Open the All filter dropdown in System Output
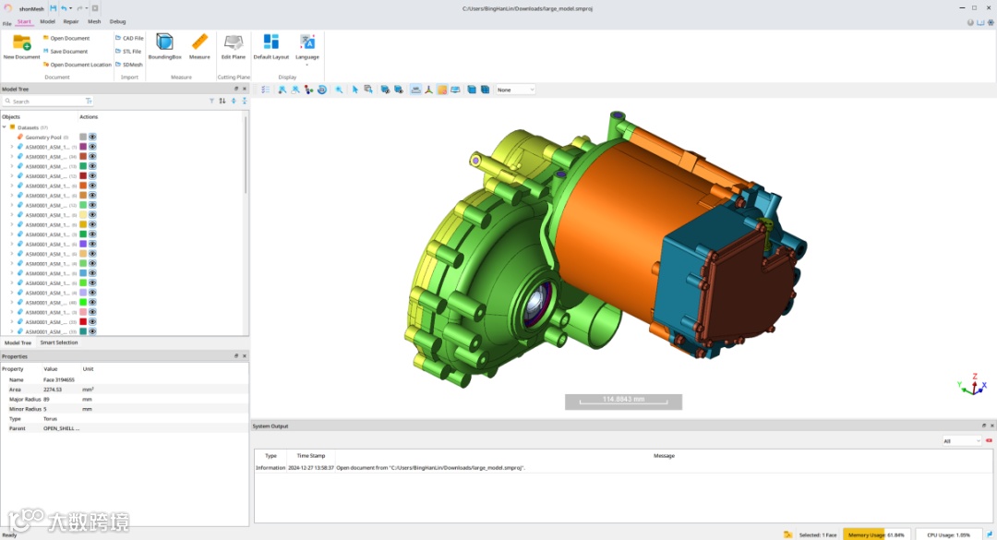This screenshot has width=997, height=540. click(961, 441)
